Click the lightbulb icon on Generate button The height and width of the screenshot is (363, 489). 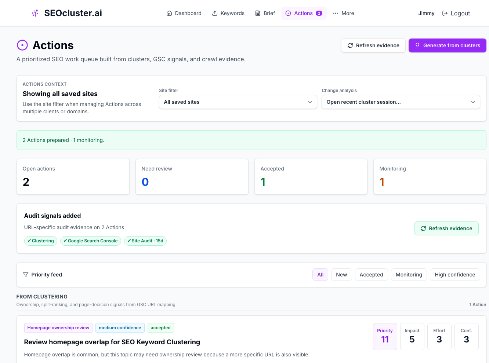click(417, 45)
